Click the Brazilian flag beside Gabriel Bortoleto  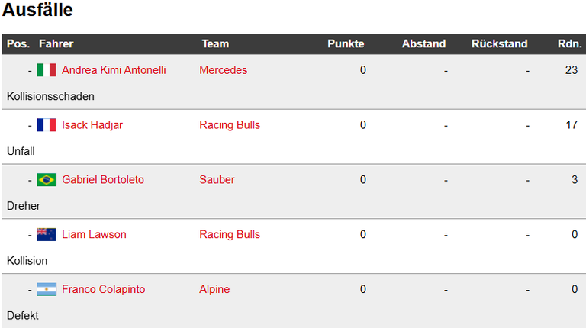coord(47,180)
